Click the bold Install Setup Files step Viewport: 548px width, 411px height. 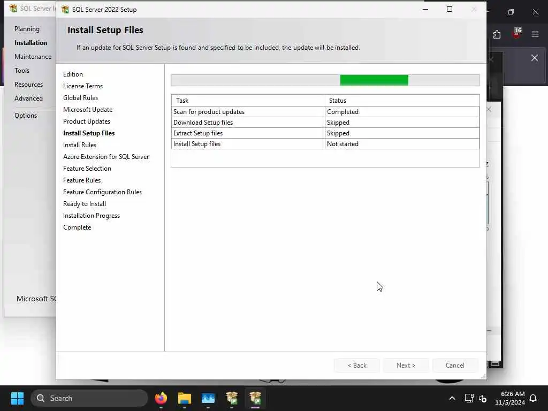click(89, 133)
